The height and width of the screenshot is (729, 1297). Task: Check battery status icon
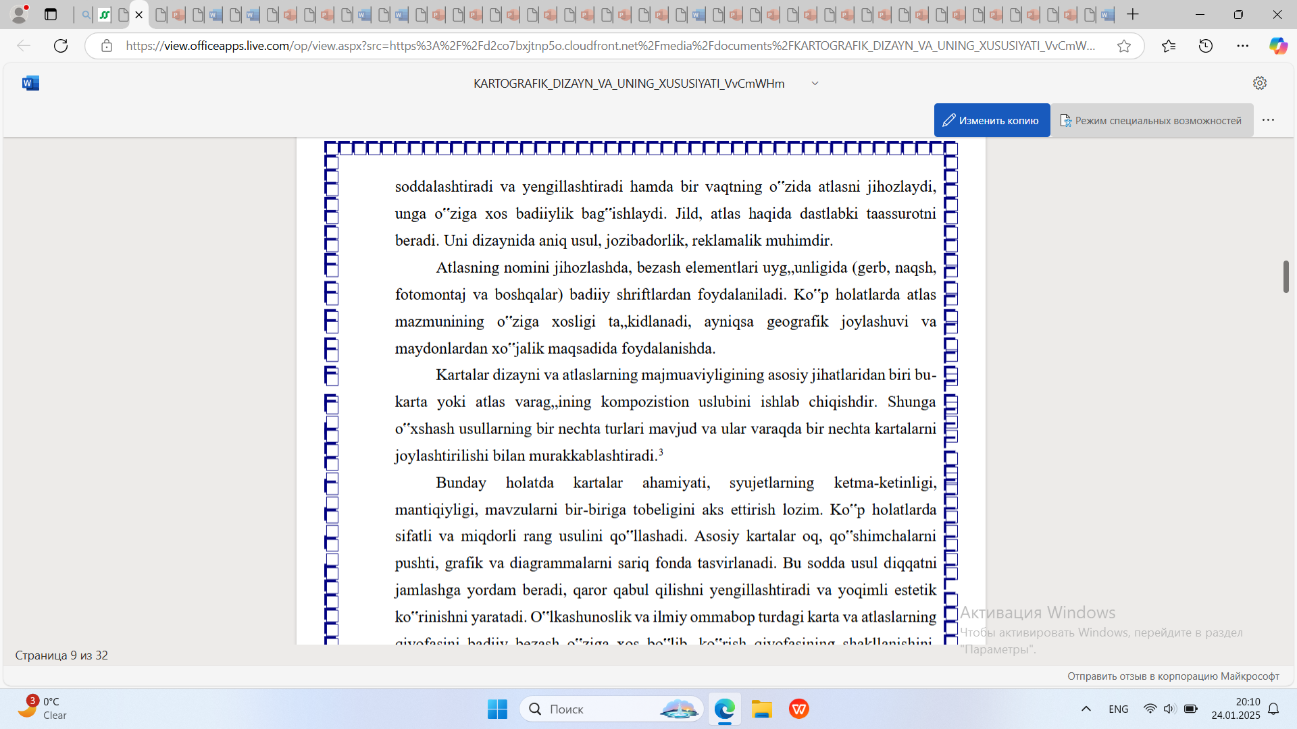tap(1191, 709)
